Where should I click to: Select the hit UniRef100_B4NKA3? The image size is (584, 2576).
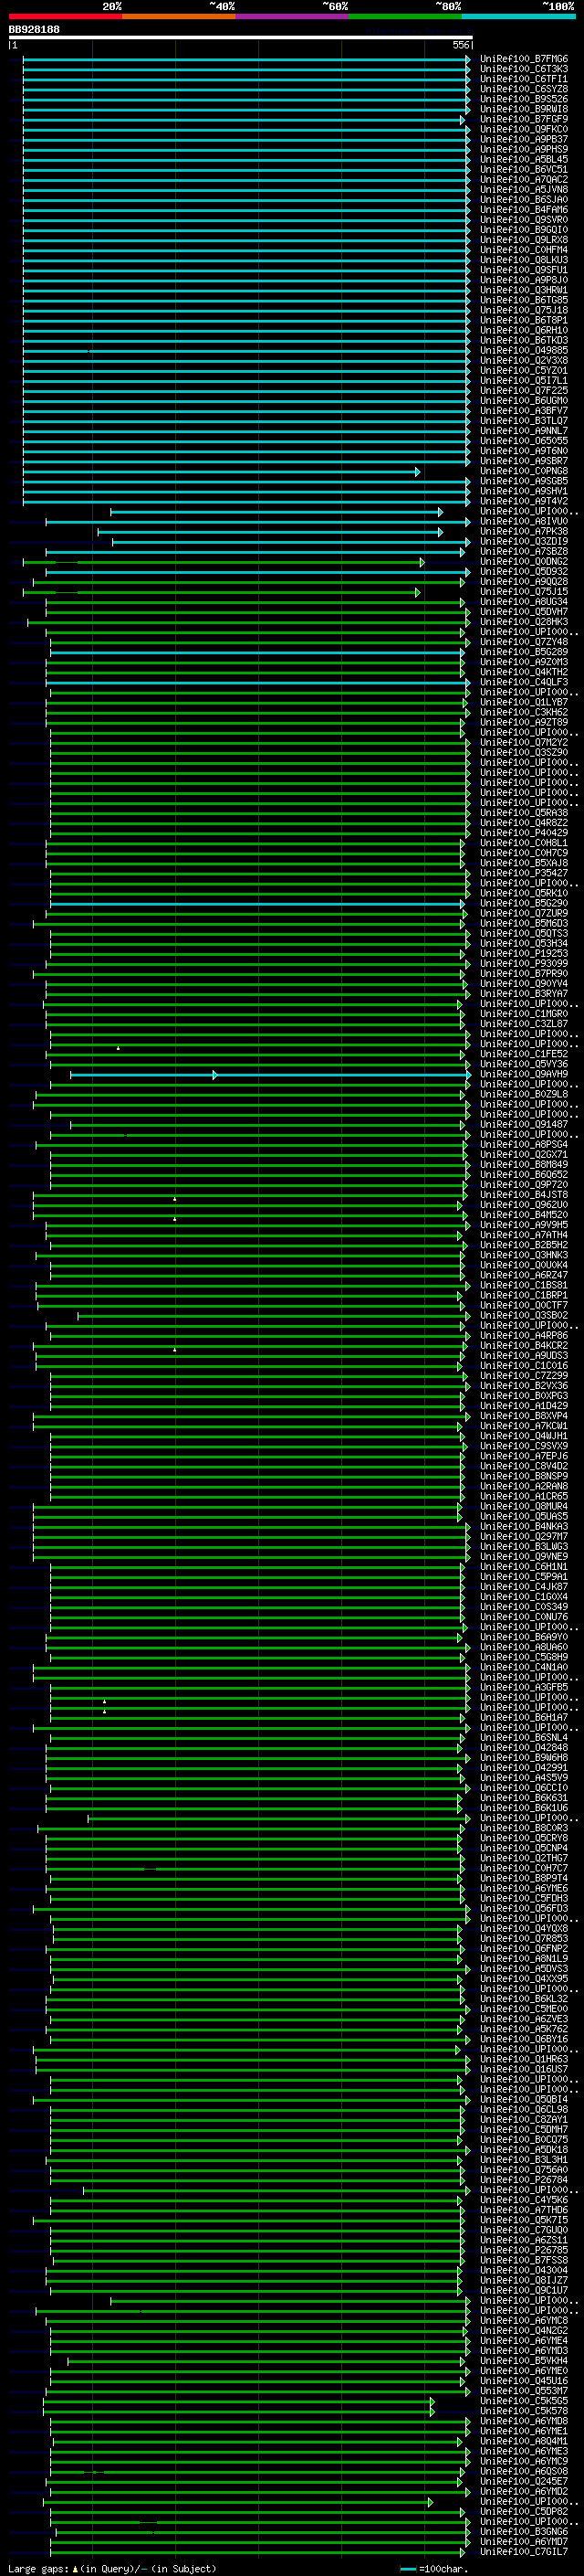coord(524,1527)
